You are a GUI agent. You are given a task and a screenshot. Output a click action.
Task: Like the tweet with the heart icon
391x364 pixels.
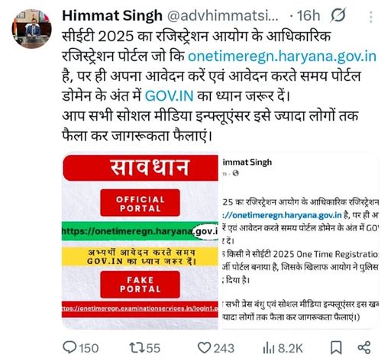205,348
